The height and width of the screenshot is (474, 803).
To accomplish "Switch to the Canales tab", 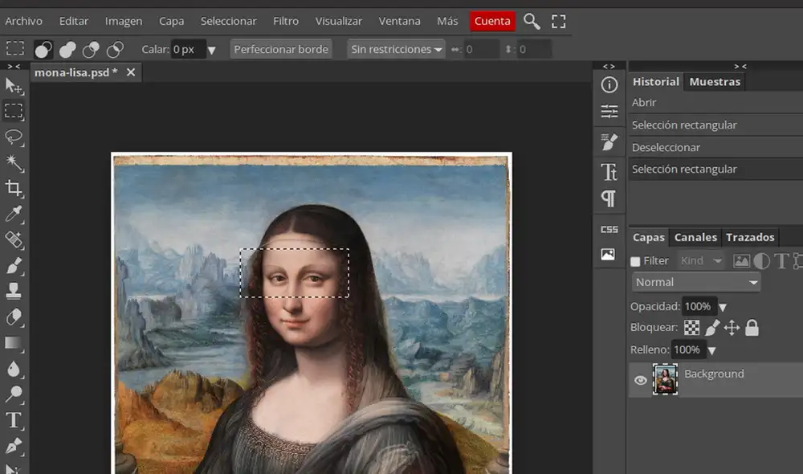I will (695, 237).
